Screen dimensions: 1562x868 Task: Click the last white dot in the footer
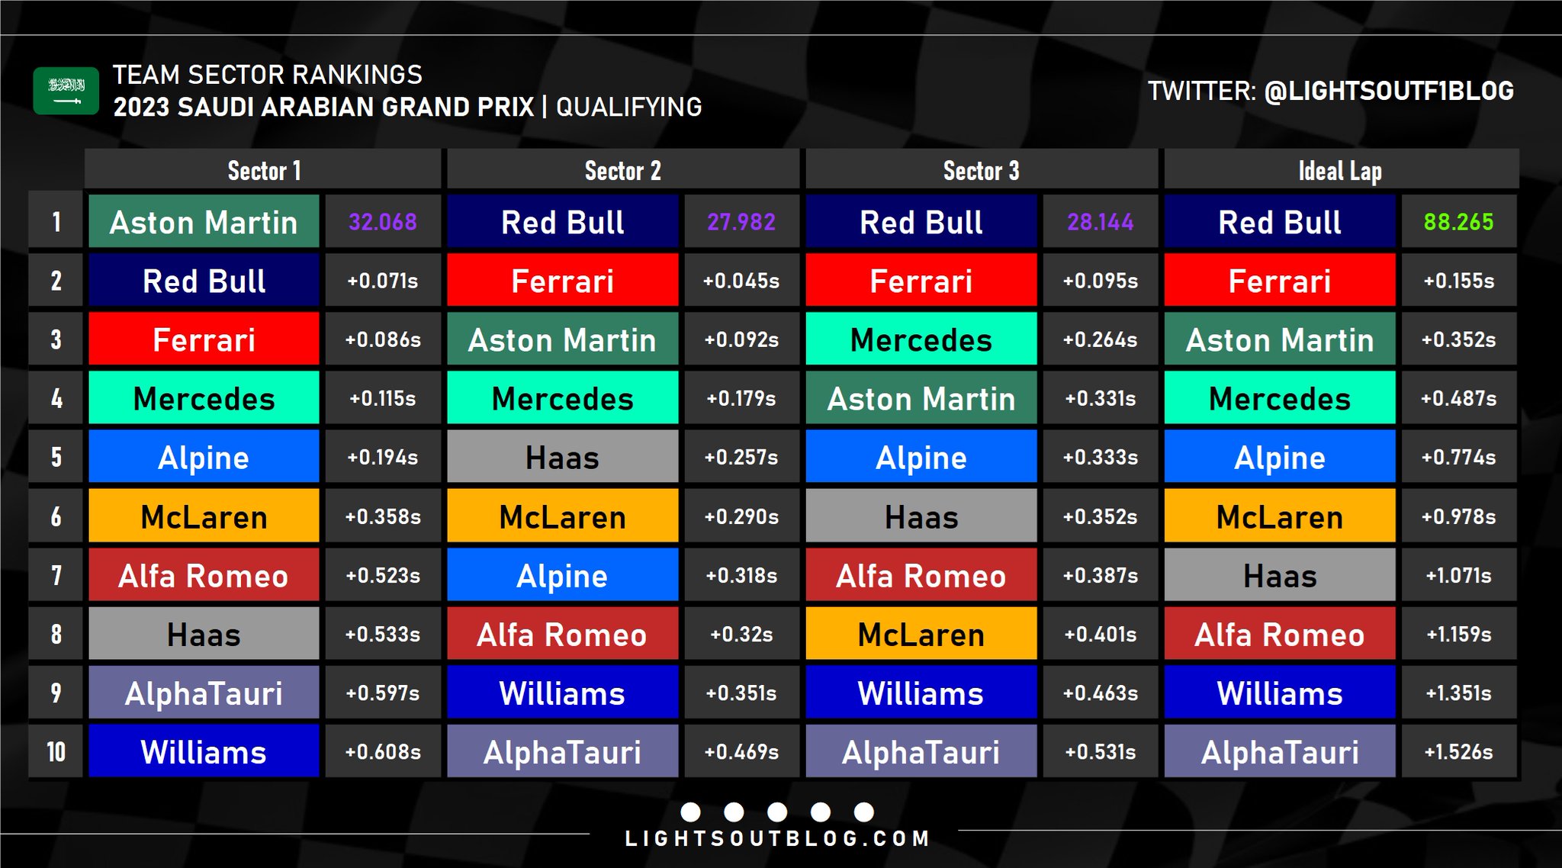[863, 812]
